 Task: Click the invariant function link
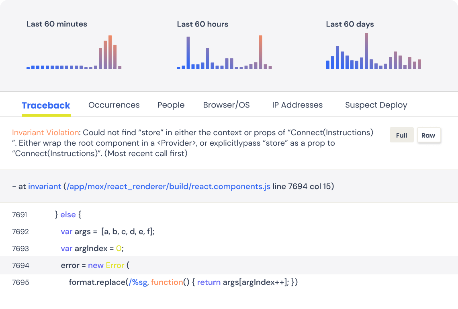[x=45, y=187]
